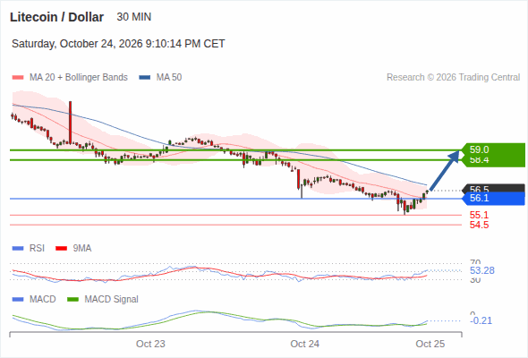This screenshot has height=358, width=528.
Task: Click the 9MA red legend swatch
Action: 61,249
